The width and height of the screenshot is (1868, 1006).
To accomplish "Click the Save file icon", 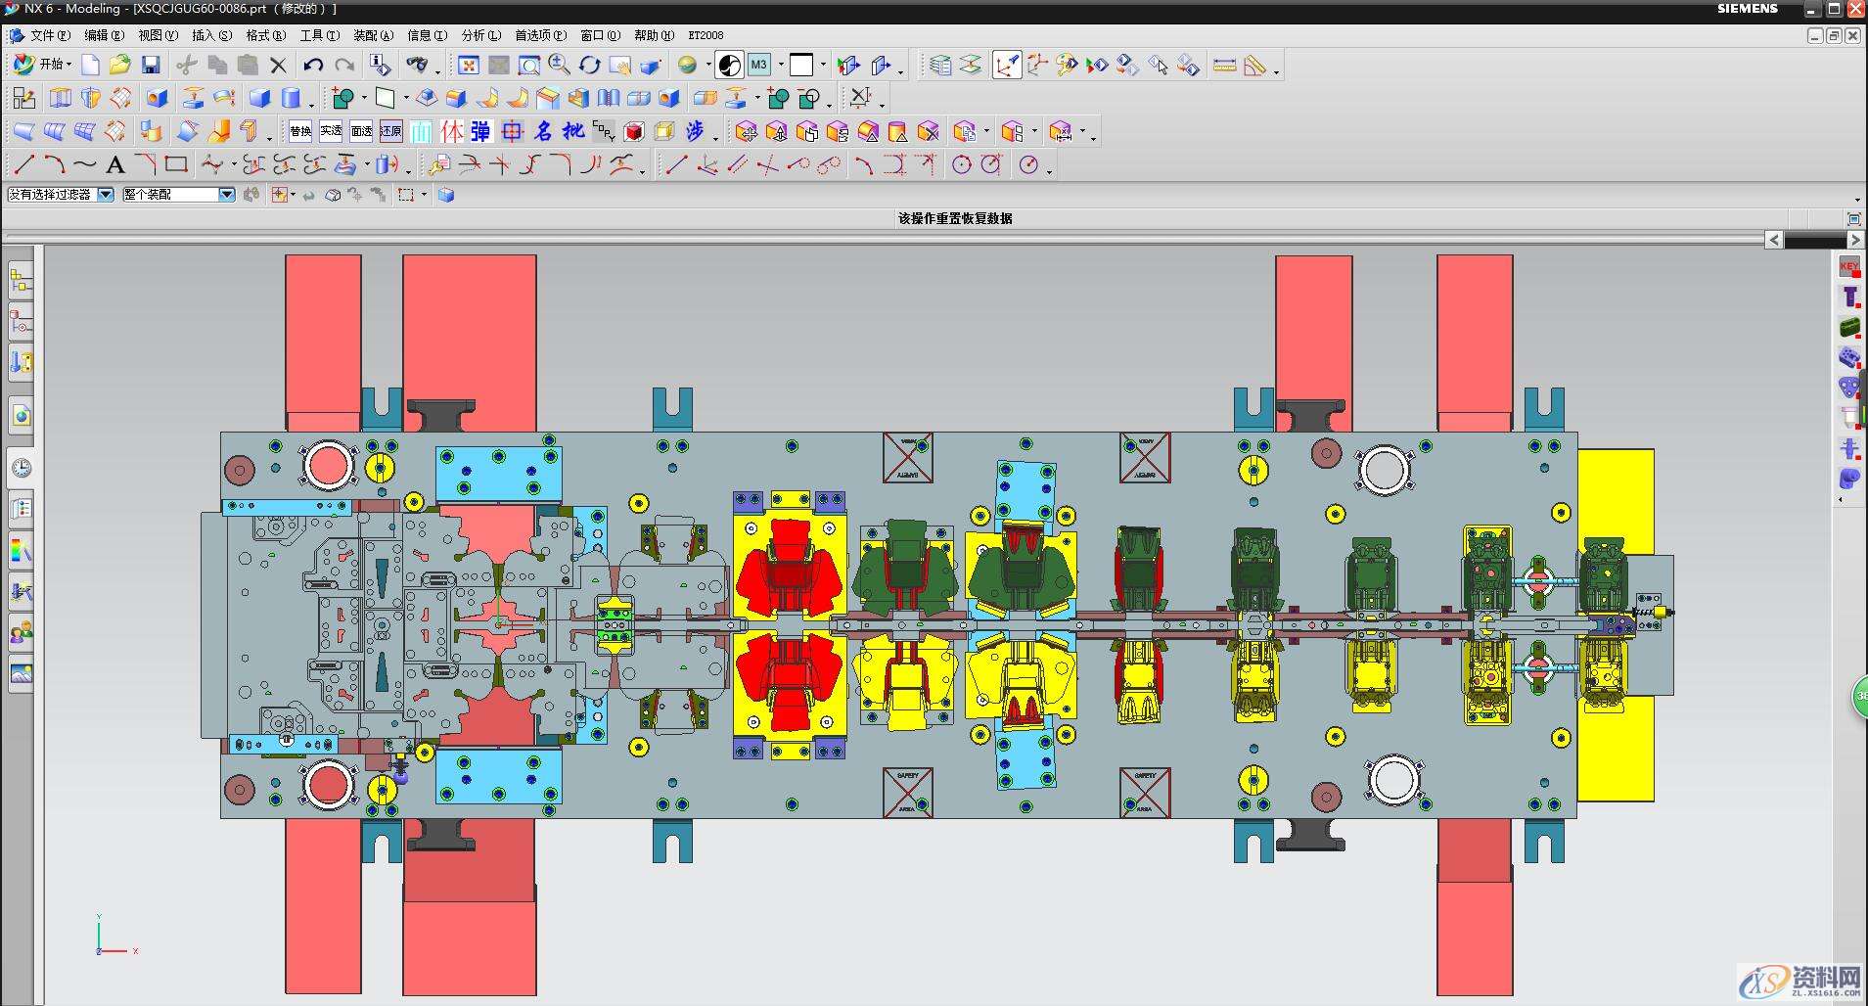I will (x=151, y=66).
